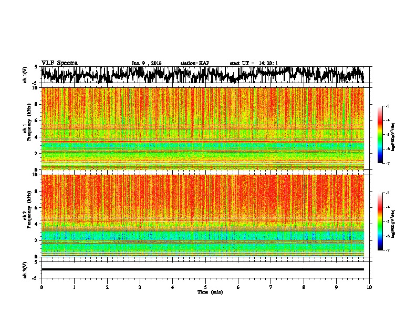Image resolution: width=416 pixels, height=322 pixels.
Task: Select the 'start UT = 14:20:1' label
Action: 254,63
